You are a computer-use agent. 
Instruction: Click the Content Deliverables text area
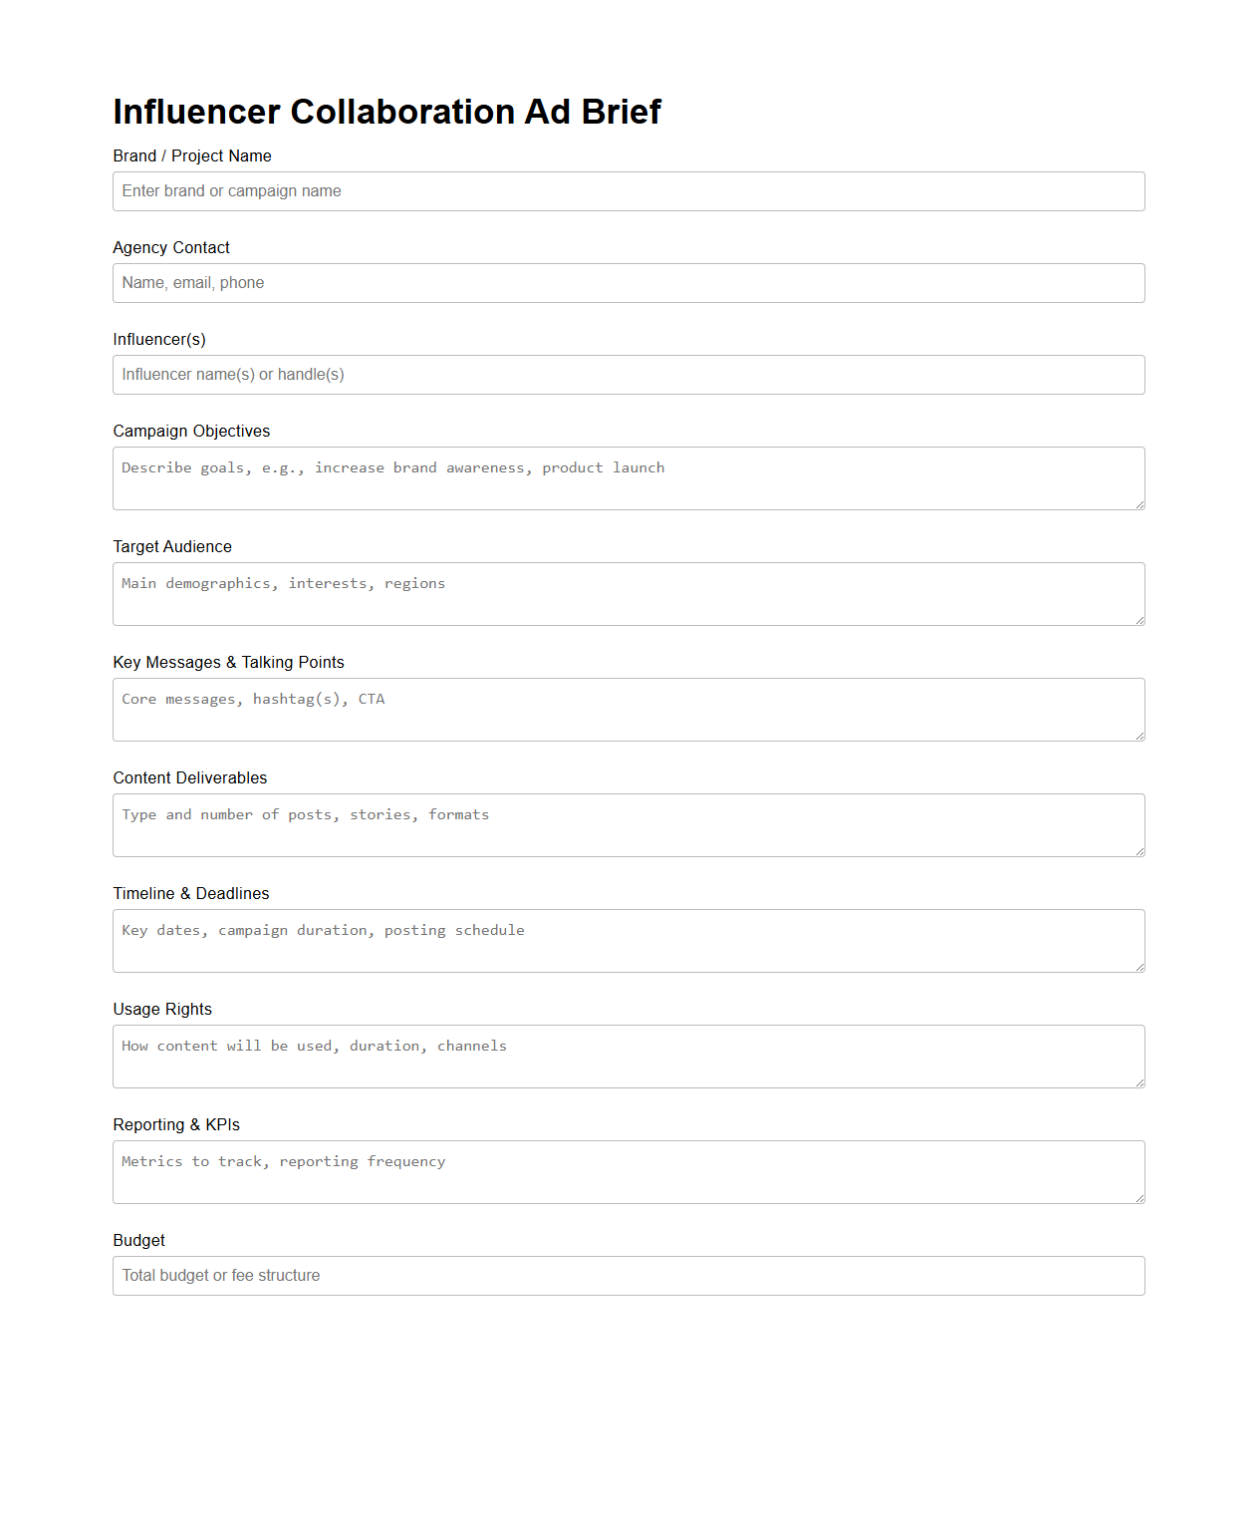628,824
